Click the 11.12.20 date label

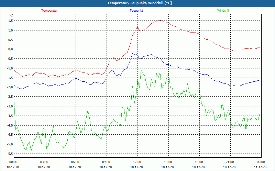click(260, 167)
